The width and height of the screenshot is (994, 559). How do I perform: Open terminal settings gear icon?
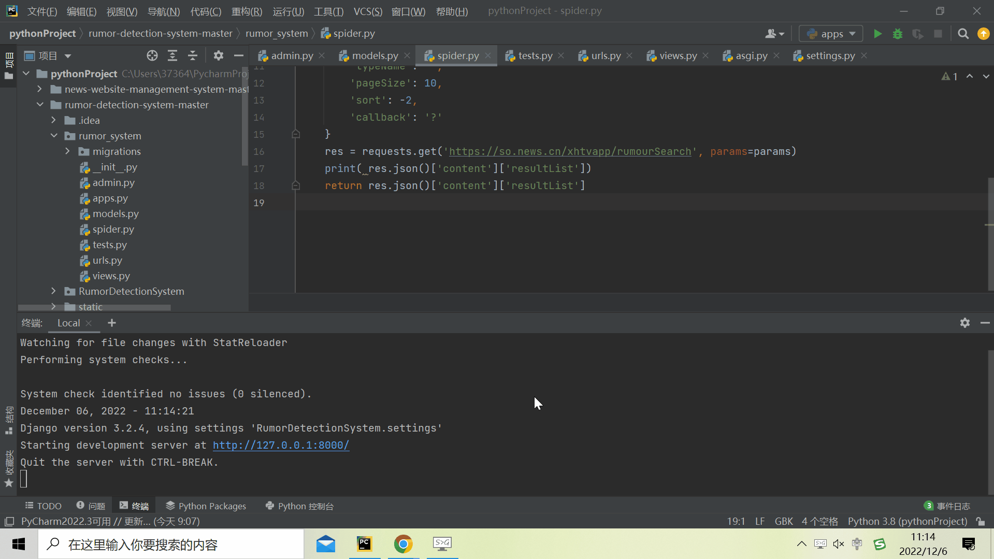pos(964,322)
